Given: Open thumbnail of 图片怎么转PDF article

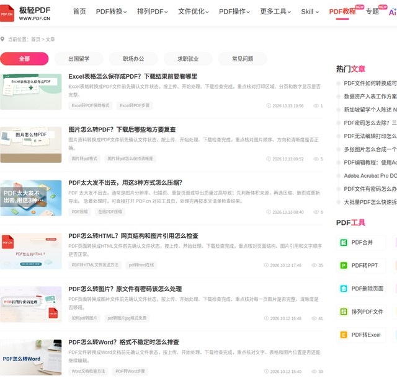Looking at the screenshot, I should pos(30,145).
